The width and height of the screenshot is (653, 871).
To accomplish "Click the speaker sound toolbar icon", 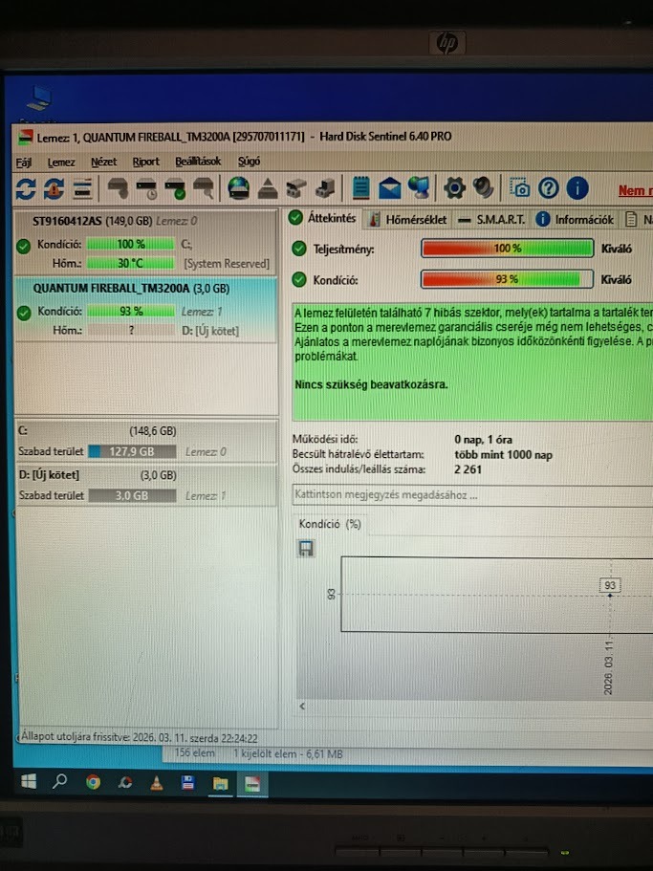I will click(x=483, y=188).
